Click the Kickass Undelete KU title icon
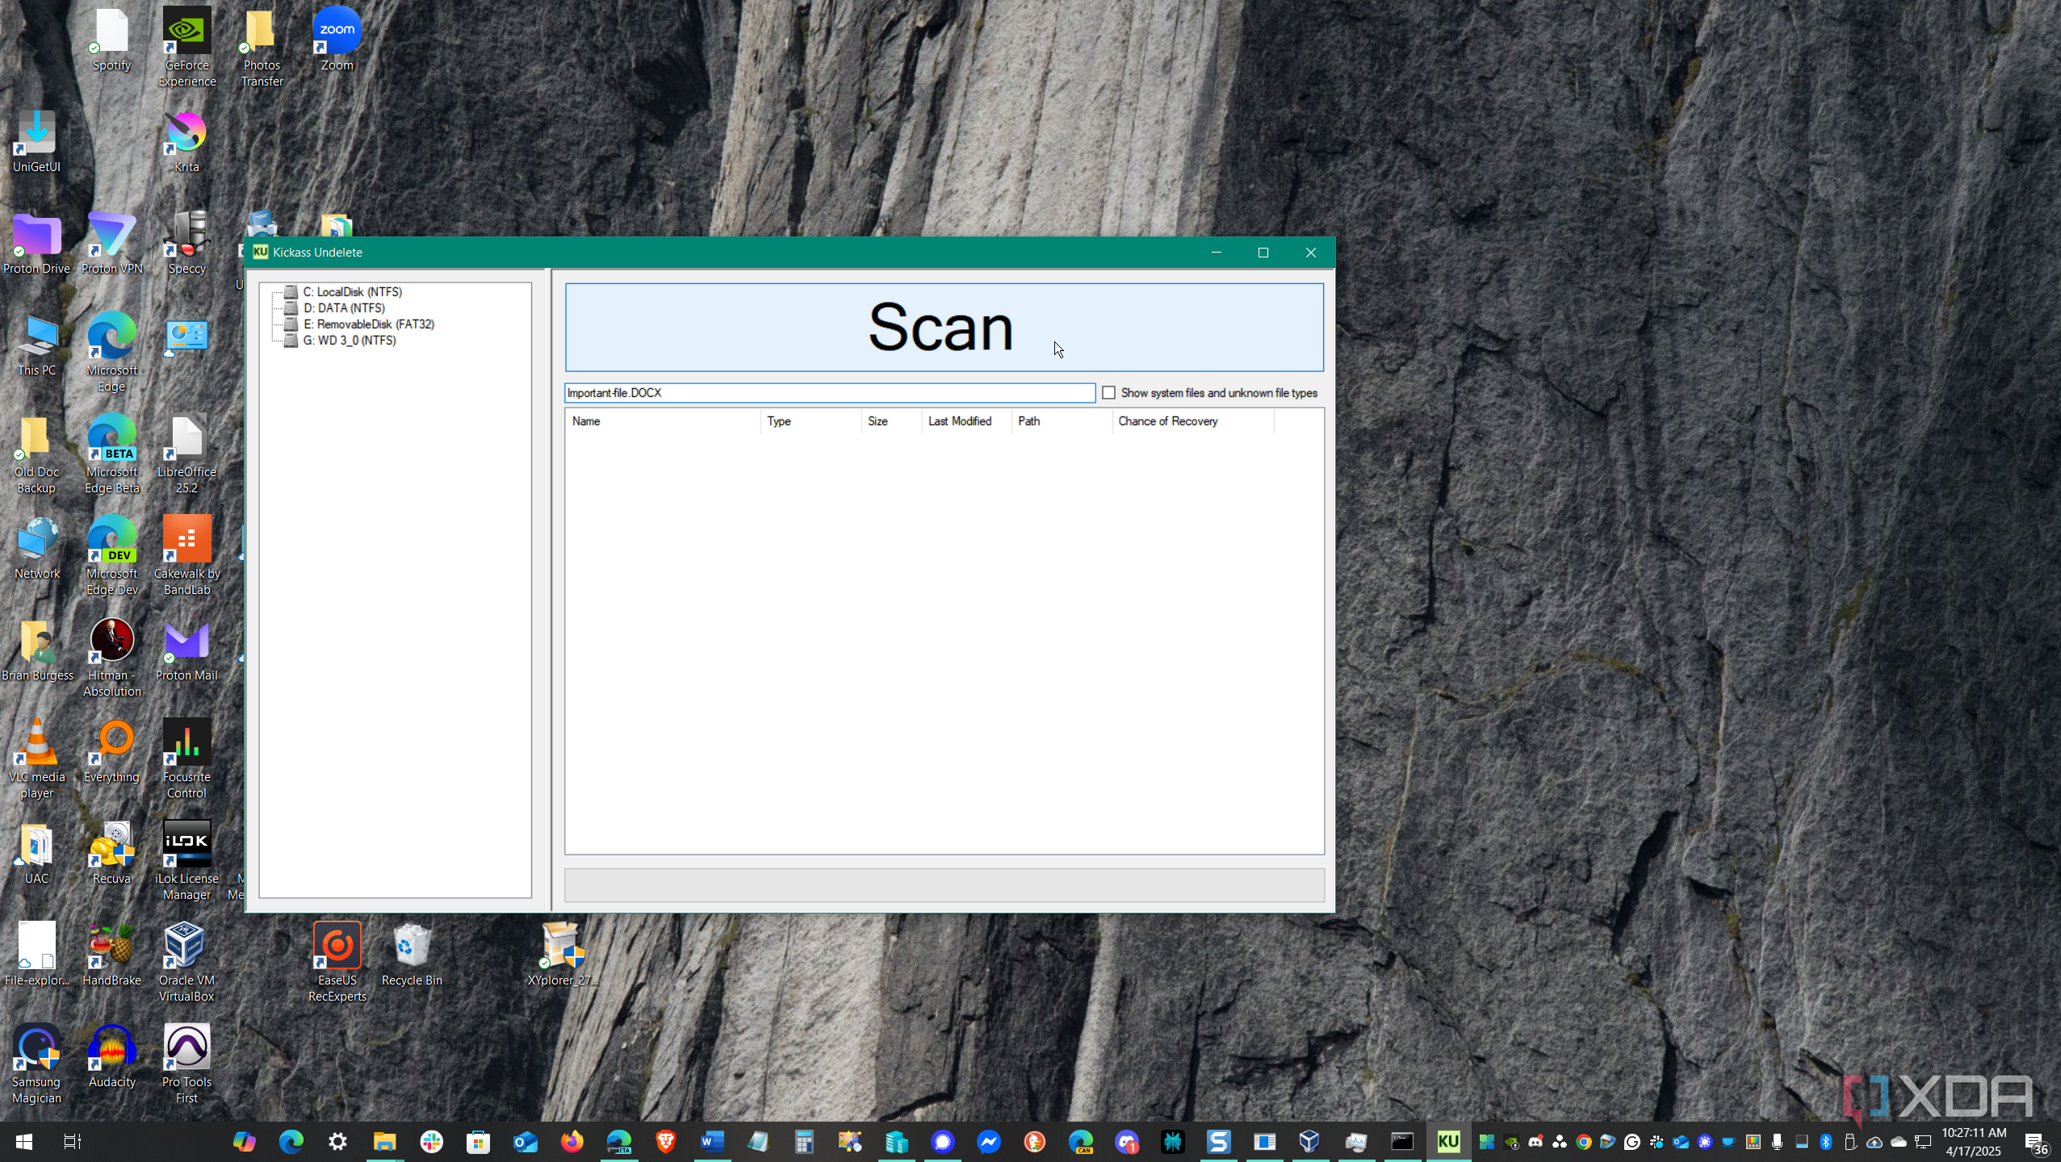Viewport: 2061px width, 1162px height. (260, 252)
